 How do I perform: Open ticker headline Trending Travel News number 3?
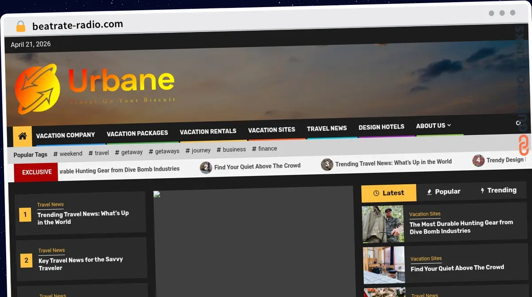click(x=393, y=163)
